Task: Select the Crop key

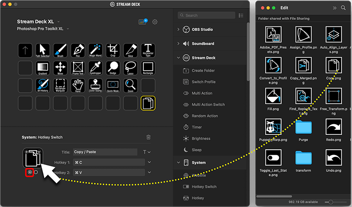Action: click(113, 50)
